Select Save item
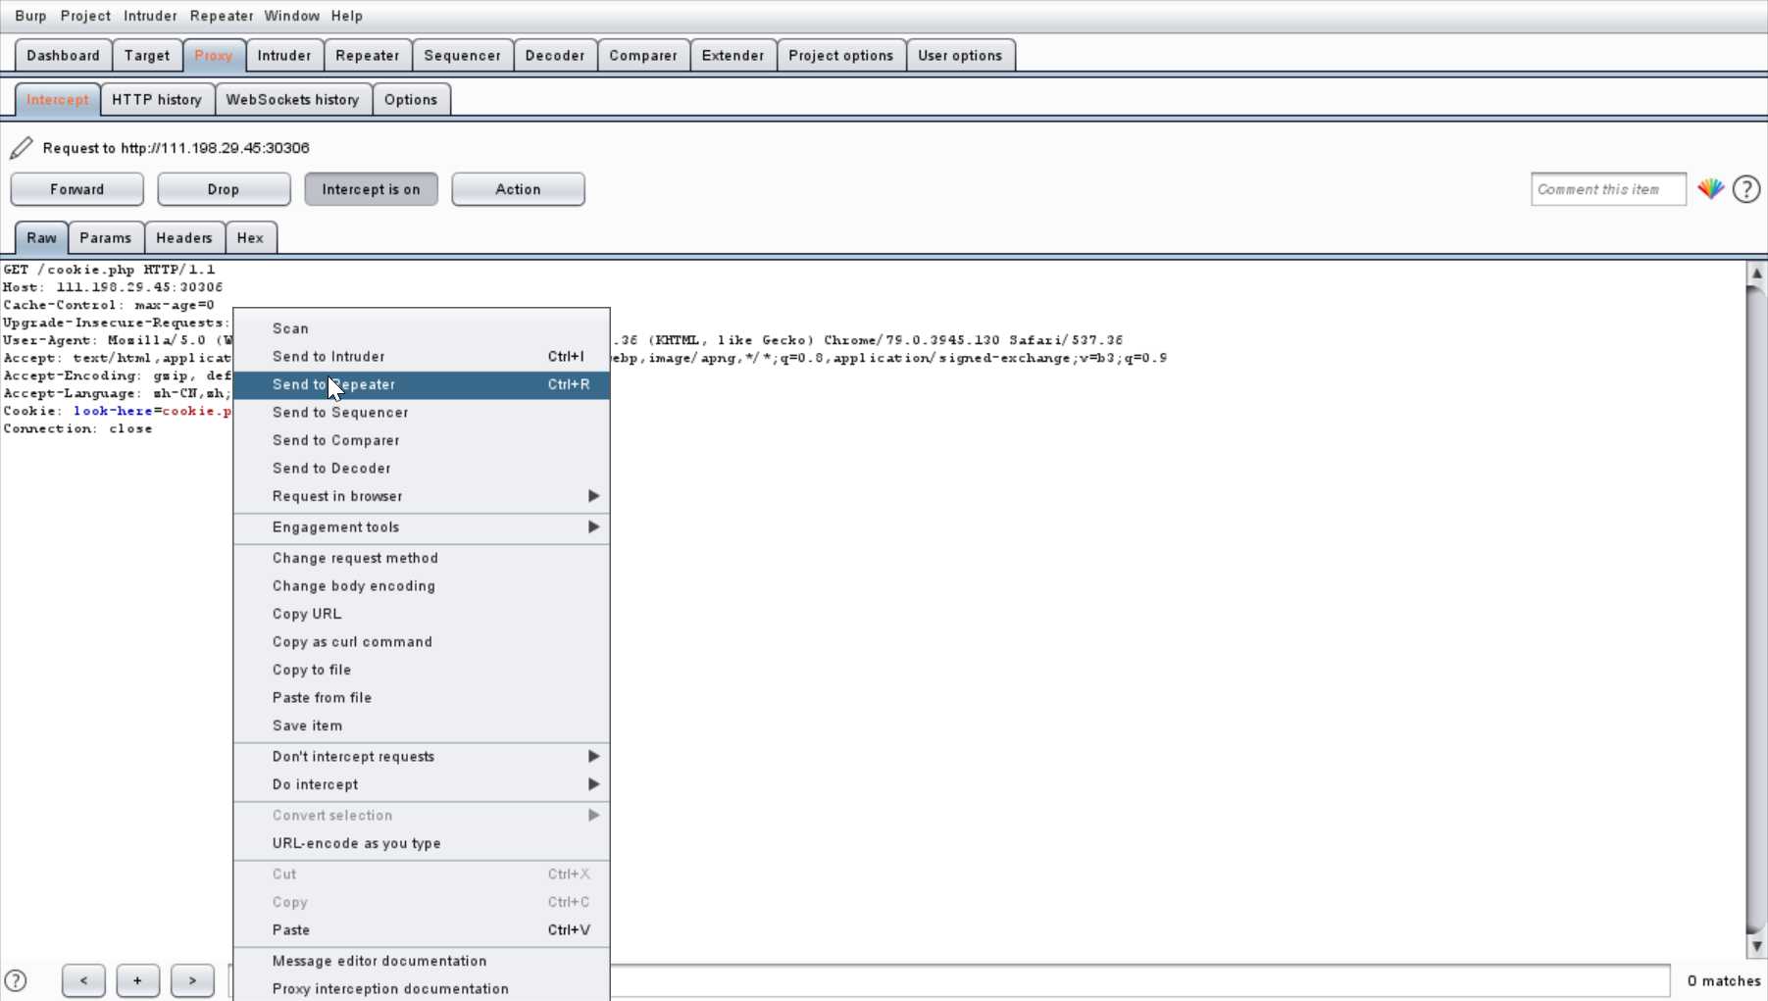This screenshot has width=1768, height=1001. click(x=422, y=726)
